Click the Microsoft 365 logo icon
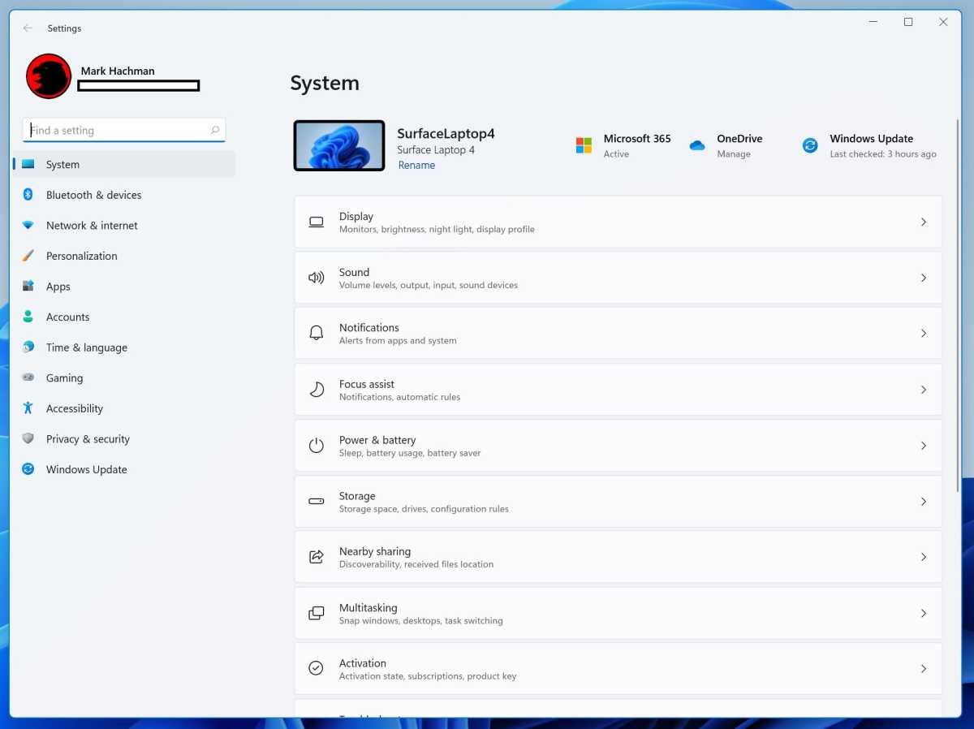This screenshot has height=729, width=974. coord(584,145)
